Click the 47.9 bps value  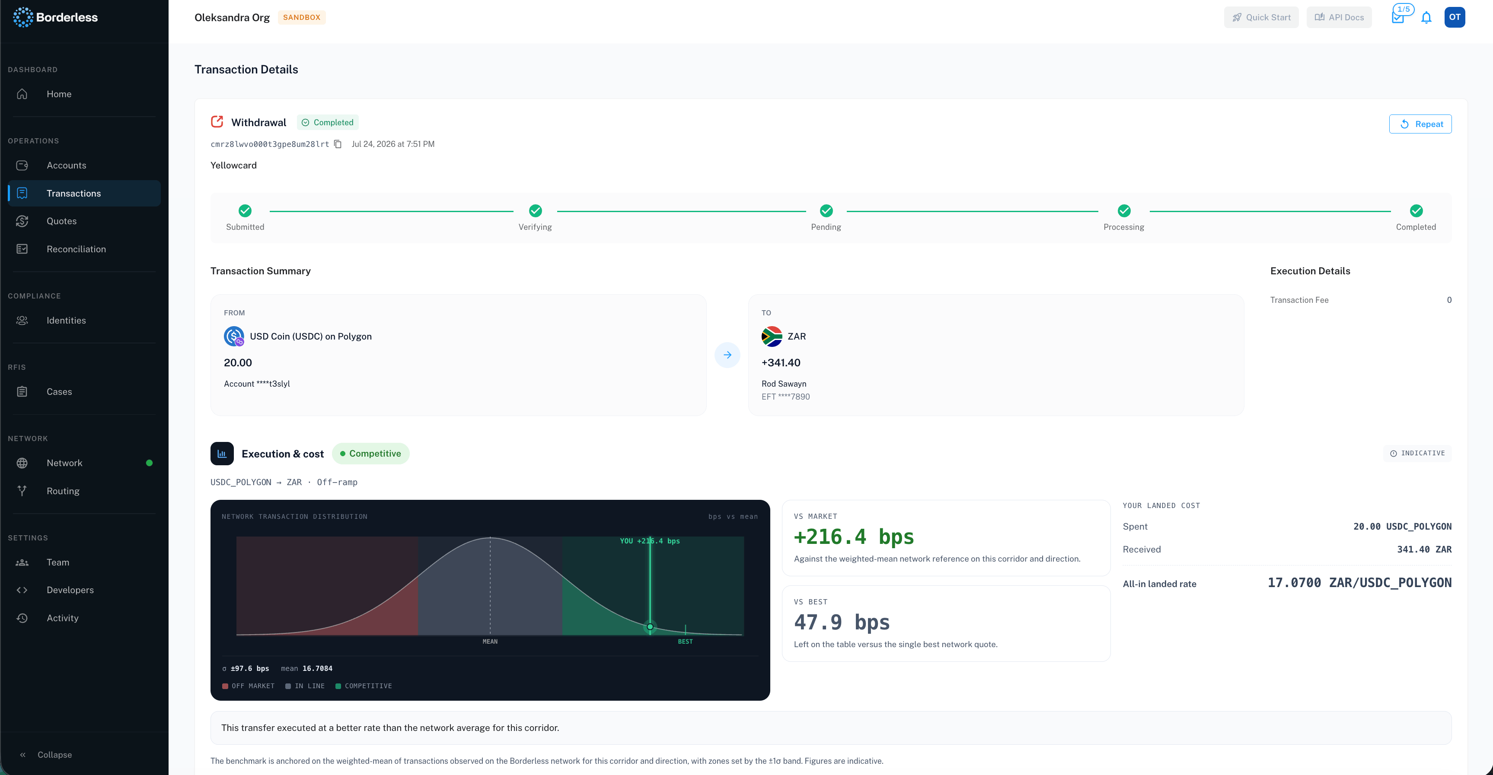pos(842,622)
